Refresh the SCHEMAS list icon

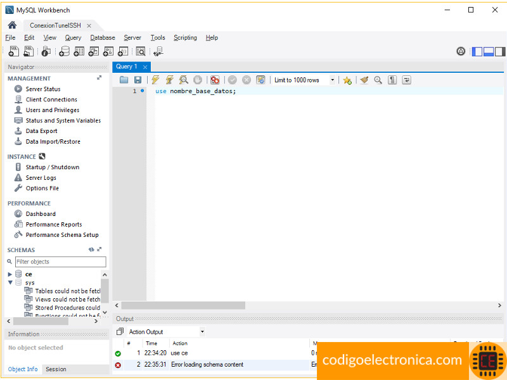click(91, 250)
